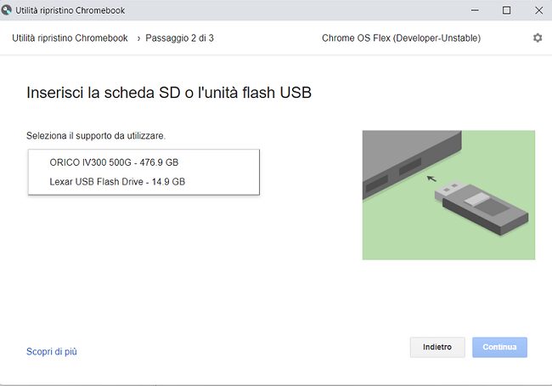This screenshot has height=386, width=552.
Task: Select ORICO IV300 500G - 476.9 GB drive
Action: 144,162
